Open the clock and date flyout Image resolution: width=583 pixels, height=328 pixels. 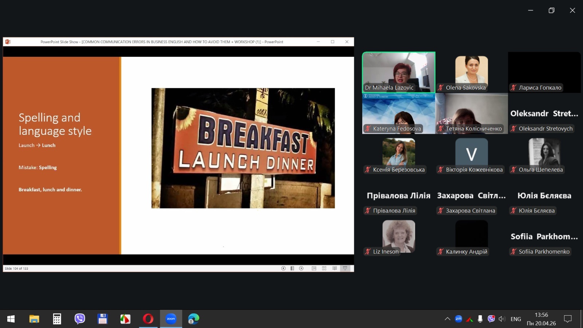click(541, 319)
